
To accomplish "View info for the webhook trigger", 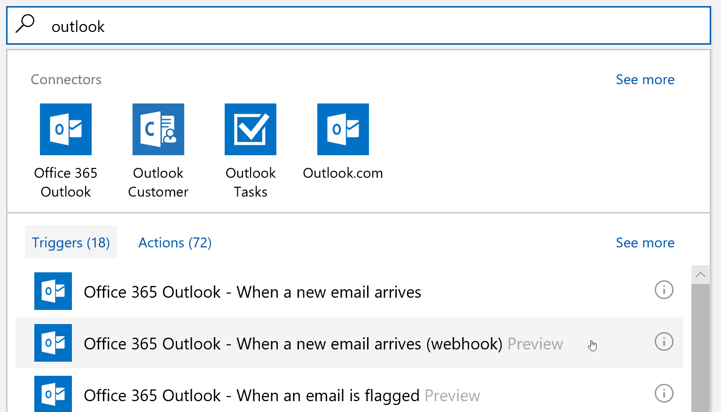I will pyautogui.click(x=664, y=342).
